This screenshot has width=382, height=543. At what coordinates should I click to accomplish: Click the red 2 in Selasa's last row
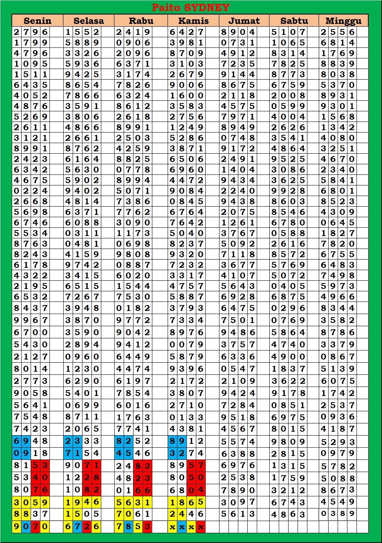(87, 527)
